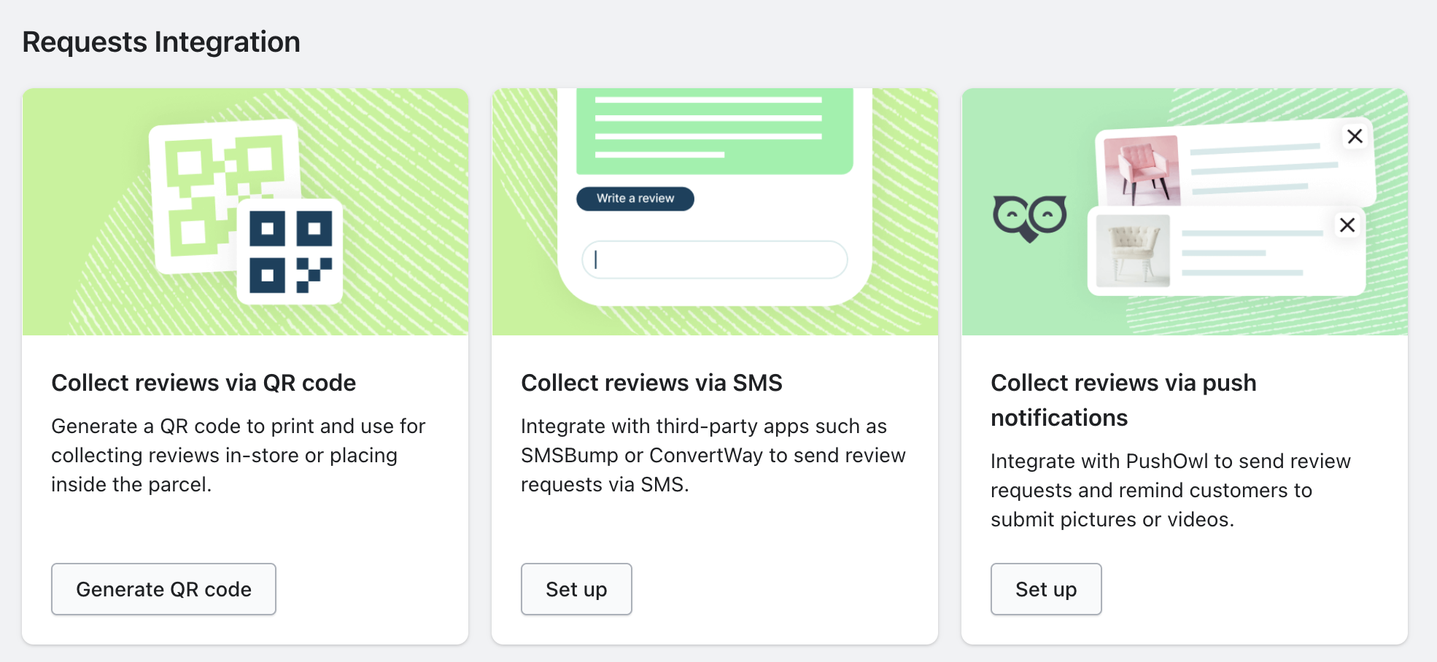Viewport: 1437px width, 662px height.
Task: Click the PushOwl owl logo icon
Action: pos(1029,218)
